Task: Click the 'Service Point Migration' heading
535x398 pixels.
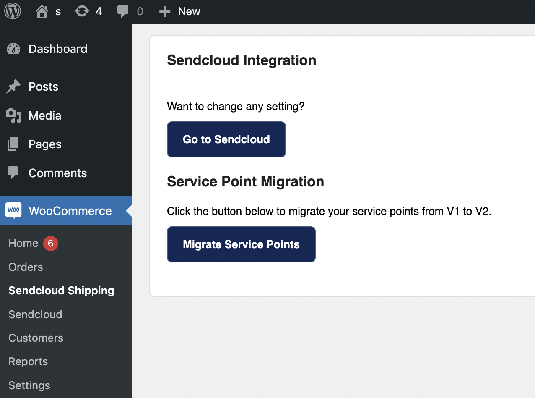Action: pos(245,182)
